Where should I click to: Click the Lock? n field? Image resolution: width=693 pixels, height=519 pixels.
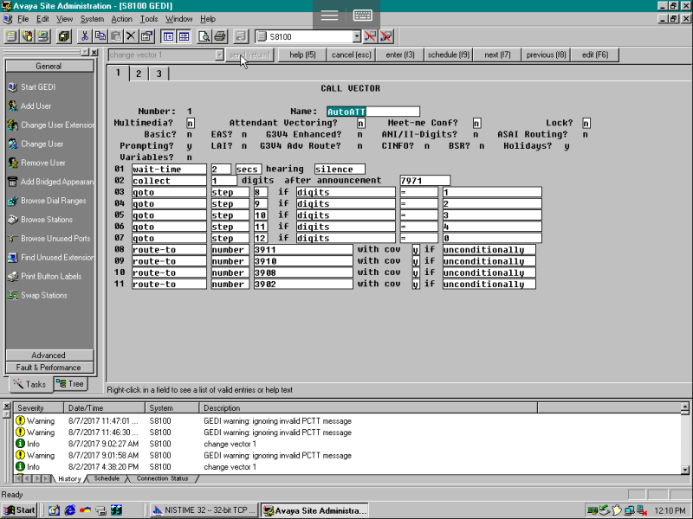586,123
